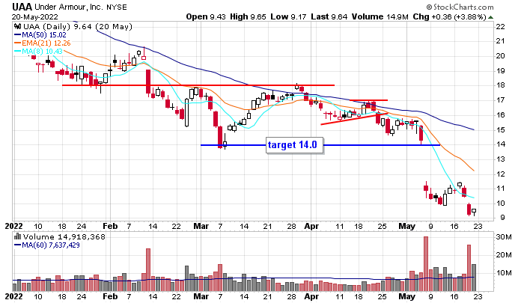Click the Volume 14,918,368 legend label
Screen dimensions: 524x303
pos(64,237)
